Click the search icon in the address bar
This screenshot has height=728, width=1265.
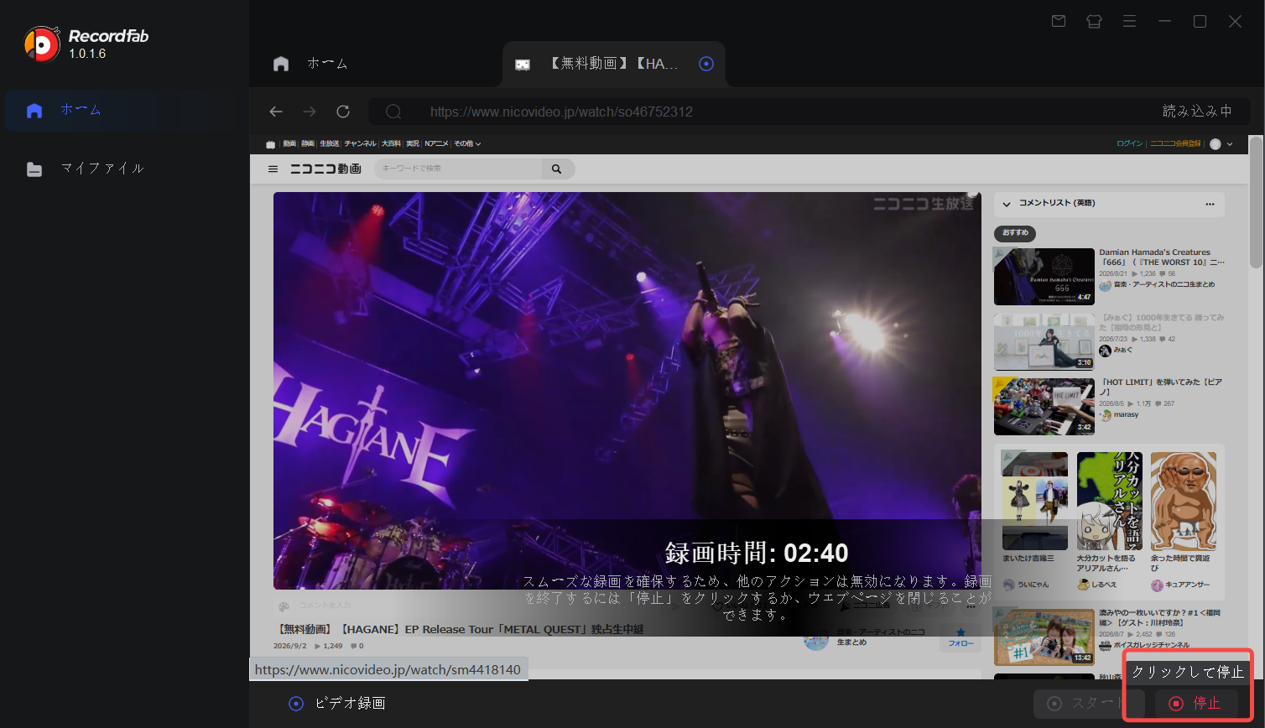tap(393, 112)
